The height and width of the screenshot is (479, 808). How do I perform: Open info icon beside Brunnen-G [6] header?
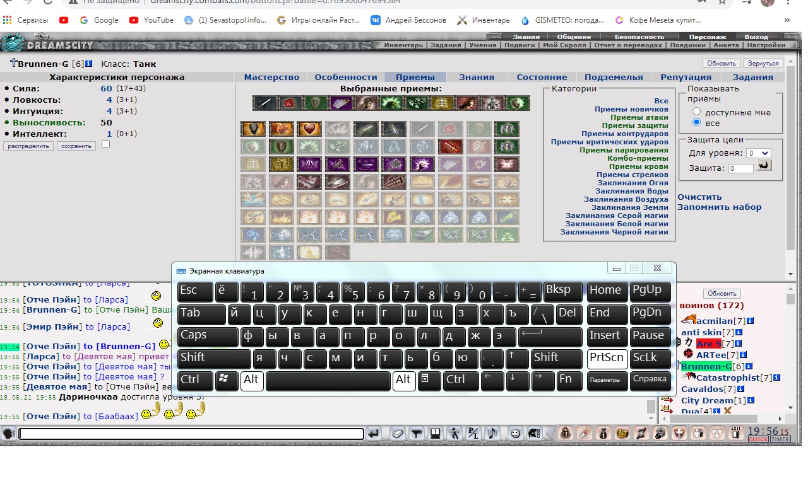pyautogui.click(x=89, y=64)
